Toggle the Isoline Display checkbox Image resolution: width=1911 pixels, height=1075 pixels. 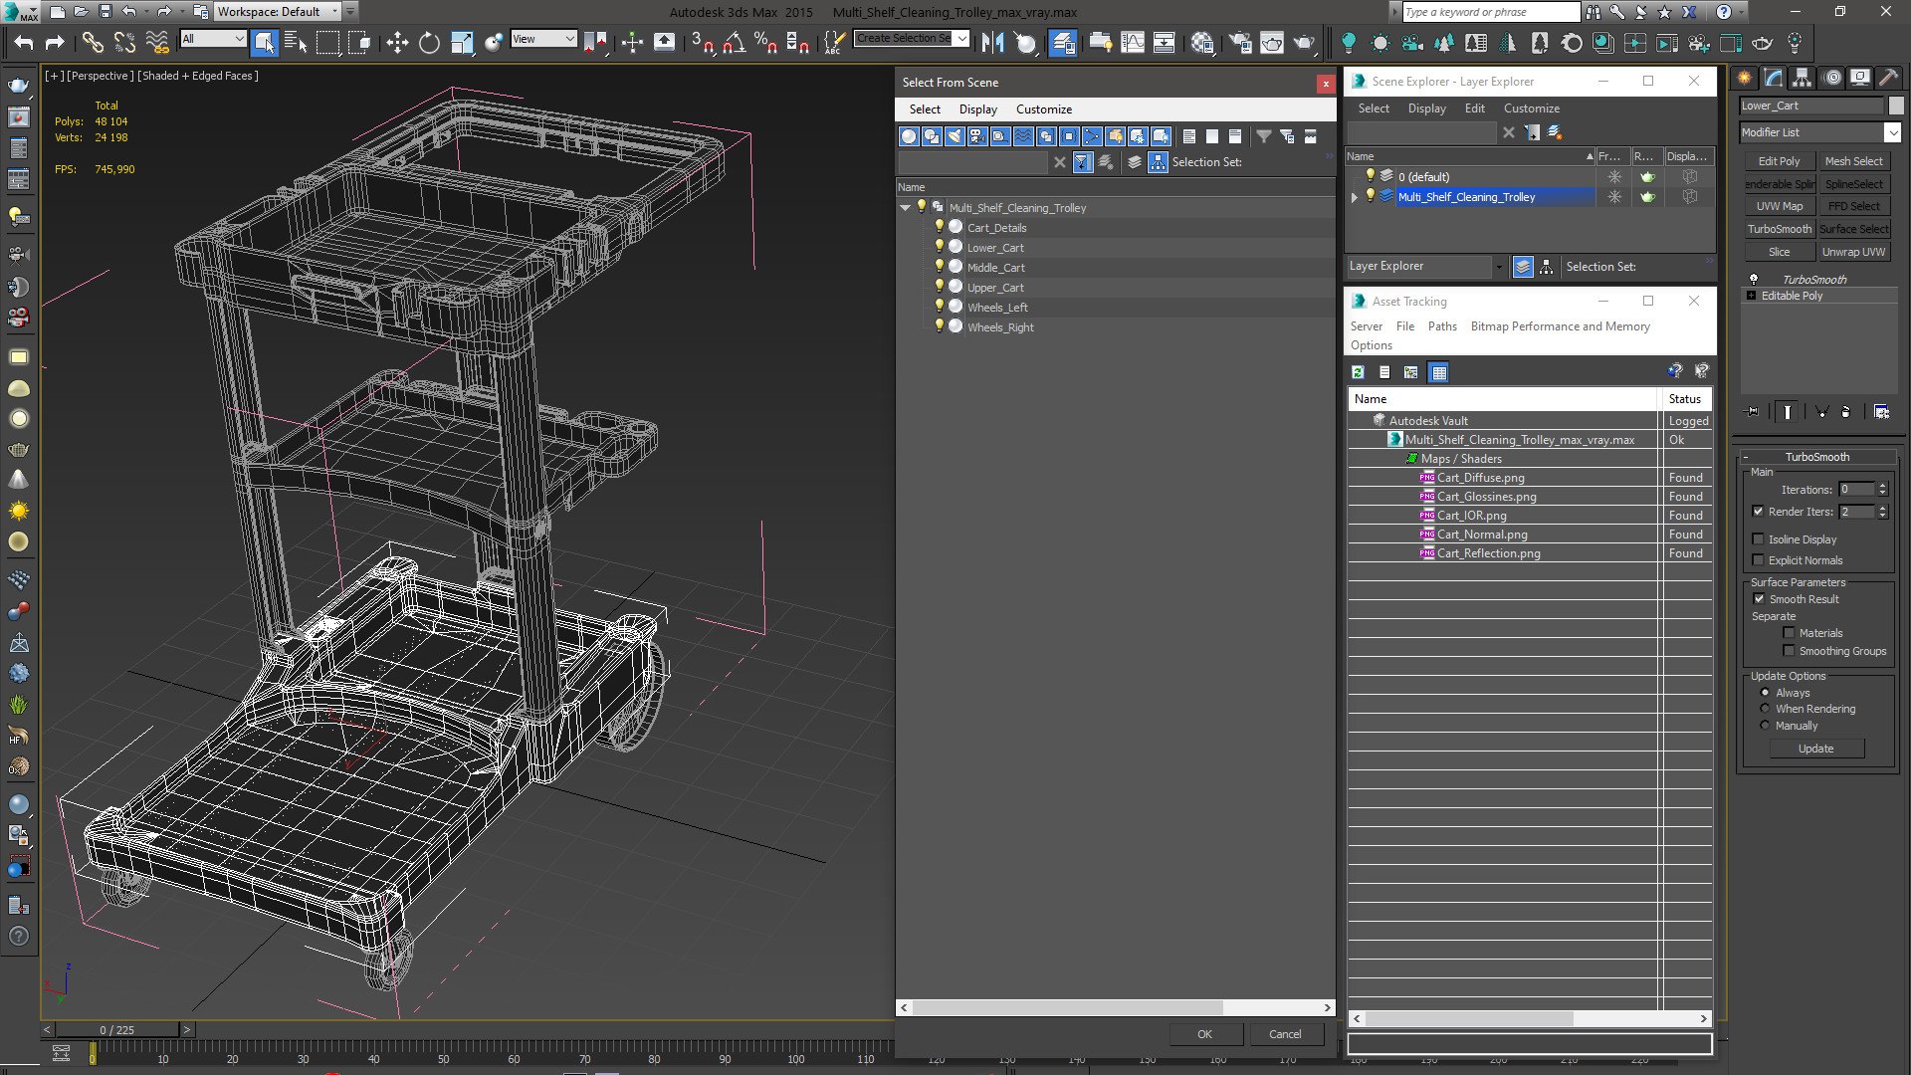1759,539
